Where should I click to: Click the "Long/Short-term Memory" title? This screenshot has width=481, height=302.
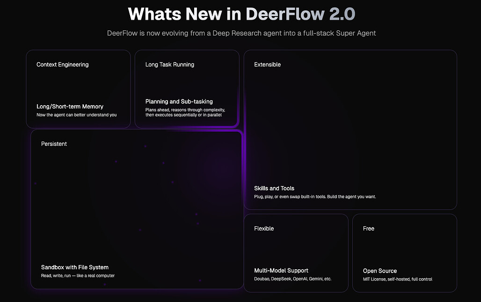coord(70,107)
